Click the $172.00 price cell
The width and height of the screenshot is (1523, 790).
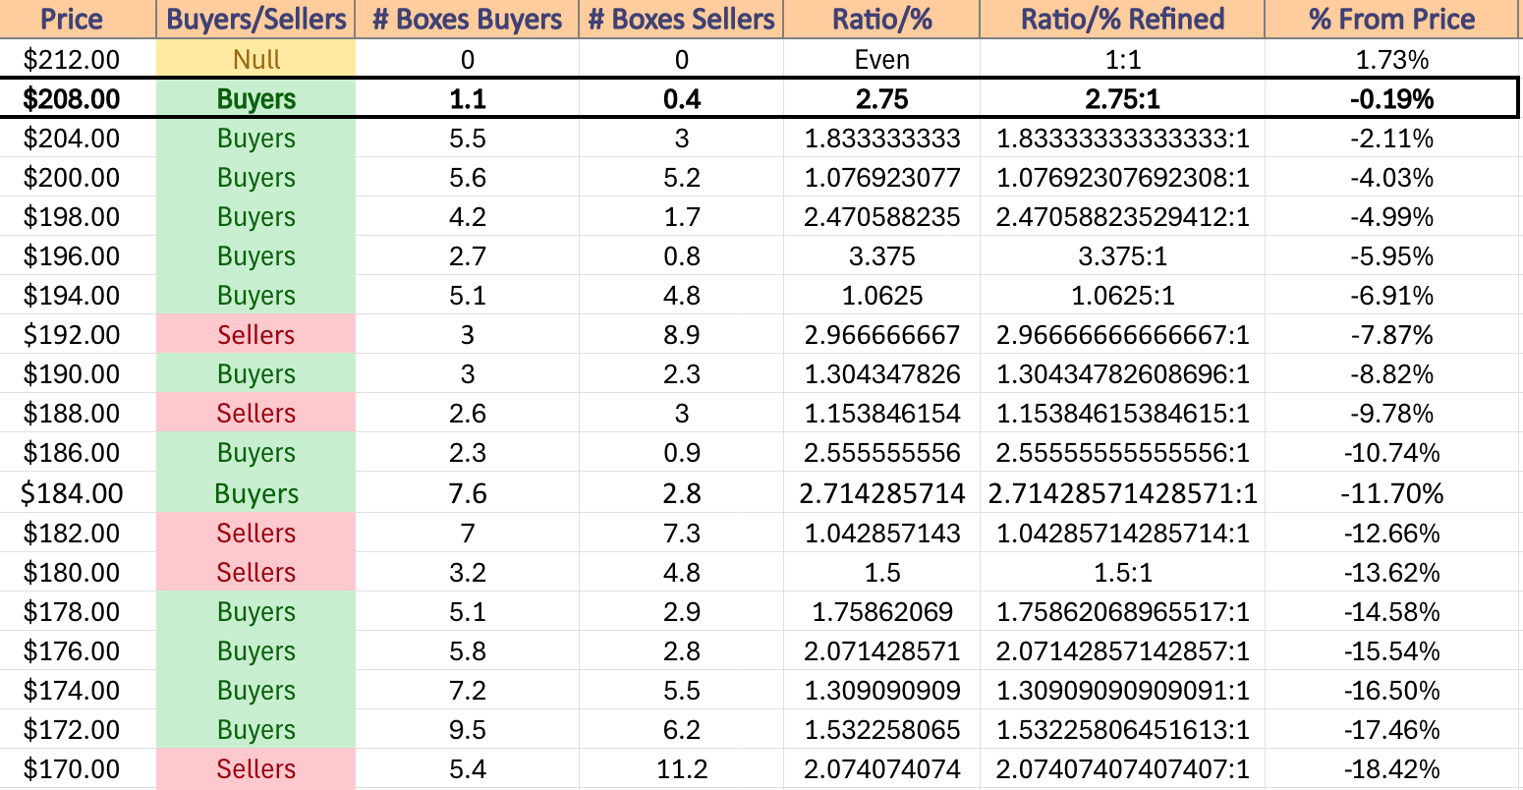pos(78,729)
